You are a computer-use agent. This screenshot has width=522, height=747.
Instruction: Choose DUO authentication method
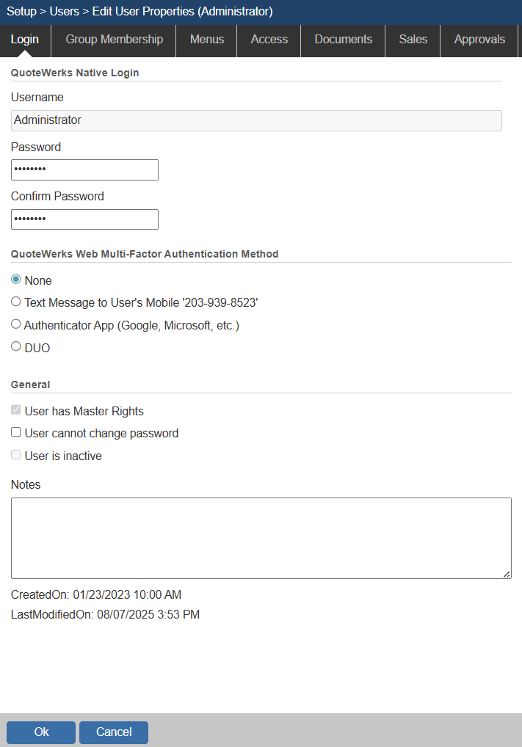pyautogui.click(x=16, y=347)
